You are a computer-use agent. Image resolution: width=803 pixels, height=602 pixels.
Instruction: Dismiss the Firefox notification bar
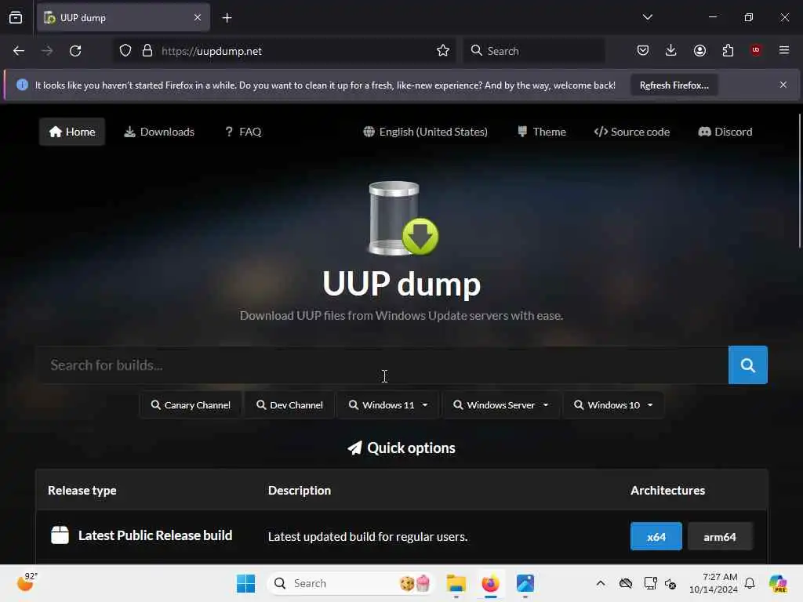point(783,85)
